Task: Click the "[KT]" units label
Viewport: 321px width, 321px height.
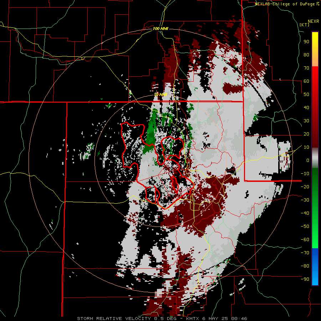Action: (305, 25)
